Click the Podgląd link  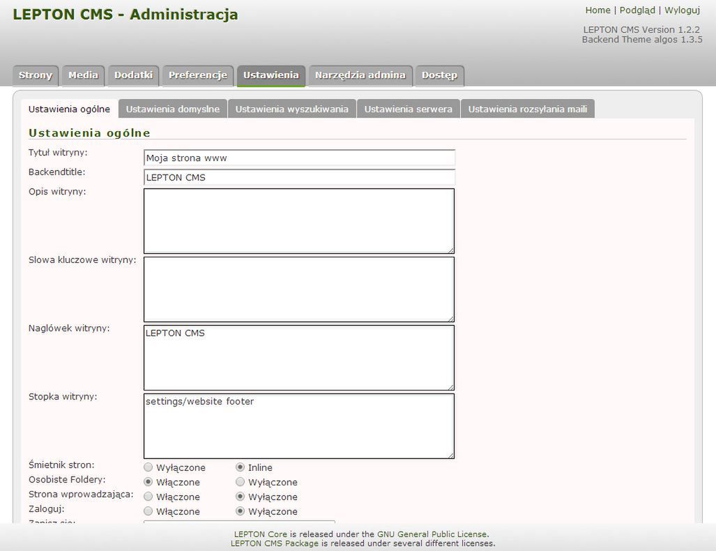[x=637, y=10]
